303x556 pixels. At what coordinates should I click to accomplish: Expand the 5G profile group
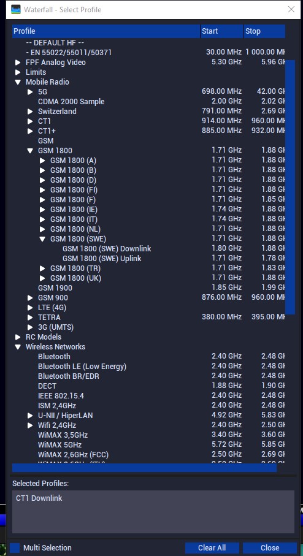[x=30, y=92]
